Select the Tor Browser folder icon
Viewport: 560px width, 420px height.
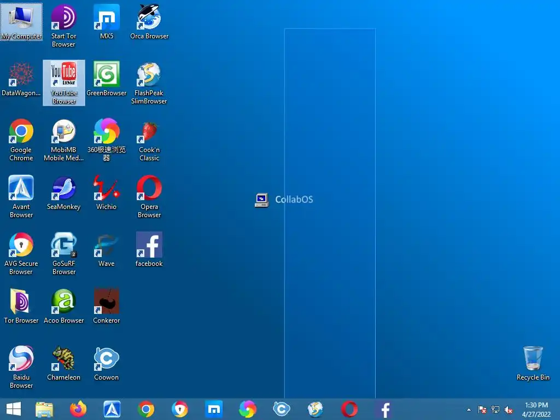tap(21, 306)
